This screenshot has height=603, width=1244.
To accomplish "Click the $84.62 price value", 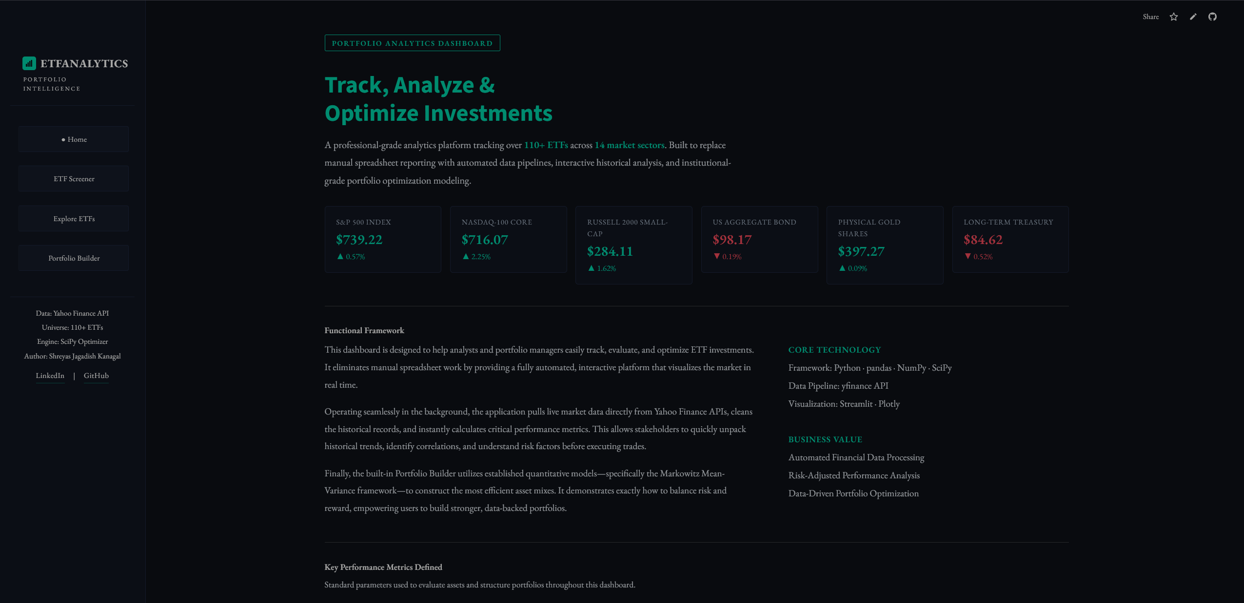I will pyautogui.click(x=983, y=240).
